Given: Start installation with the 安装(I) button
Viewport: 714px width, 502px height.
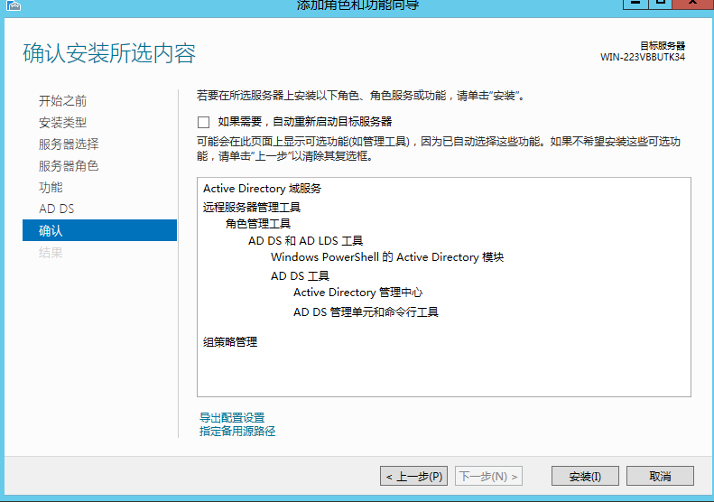Looking at the screenshot, I should coord(585,476).
